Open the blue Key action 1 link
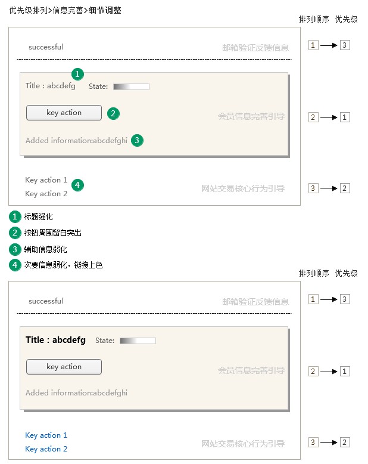This screenshot has height=464, width=368. [46, 435]
